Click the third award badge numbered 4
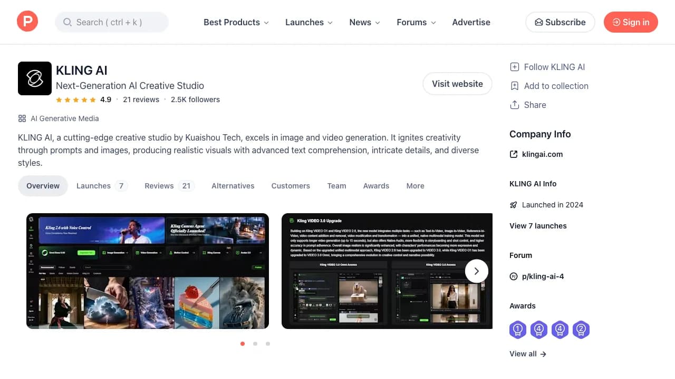Viewport: 675px width, 379px height. (560, 330)
